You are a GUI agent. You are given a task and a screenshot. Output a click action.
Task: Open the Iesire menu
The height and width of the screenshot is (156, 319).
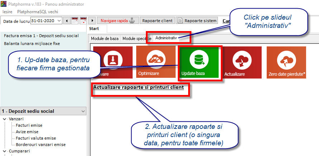pyautogui.click(x=7, y=11)
